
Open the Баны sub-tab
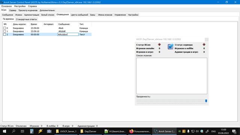click(93, 15)
